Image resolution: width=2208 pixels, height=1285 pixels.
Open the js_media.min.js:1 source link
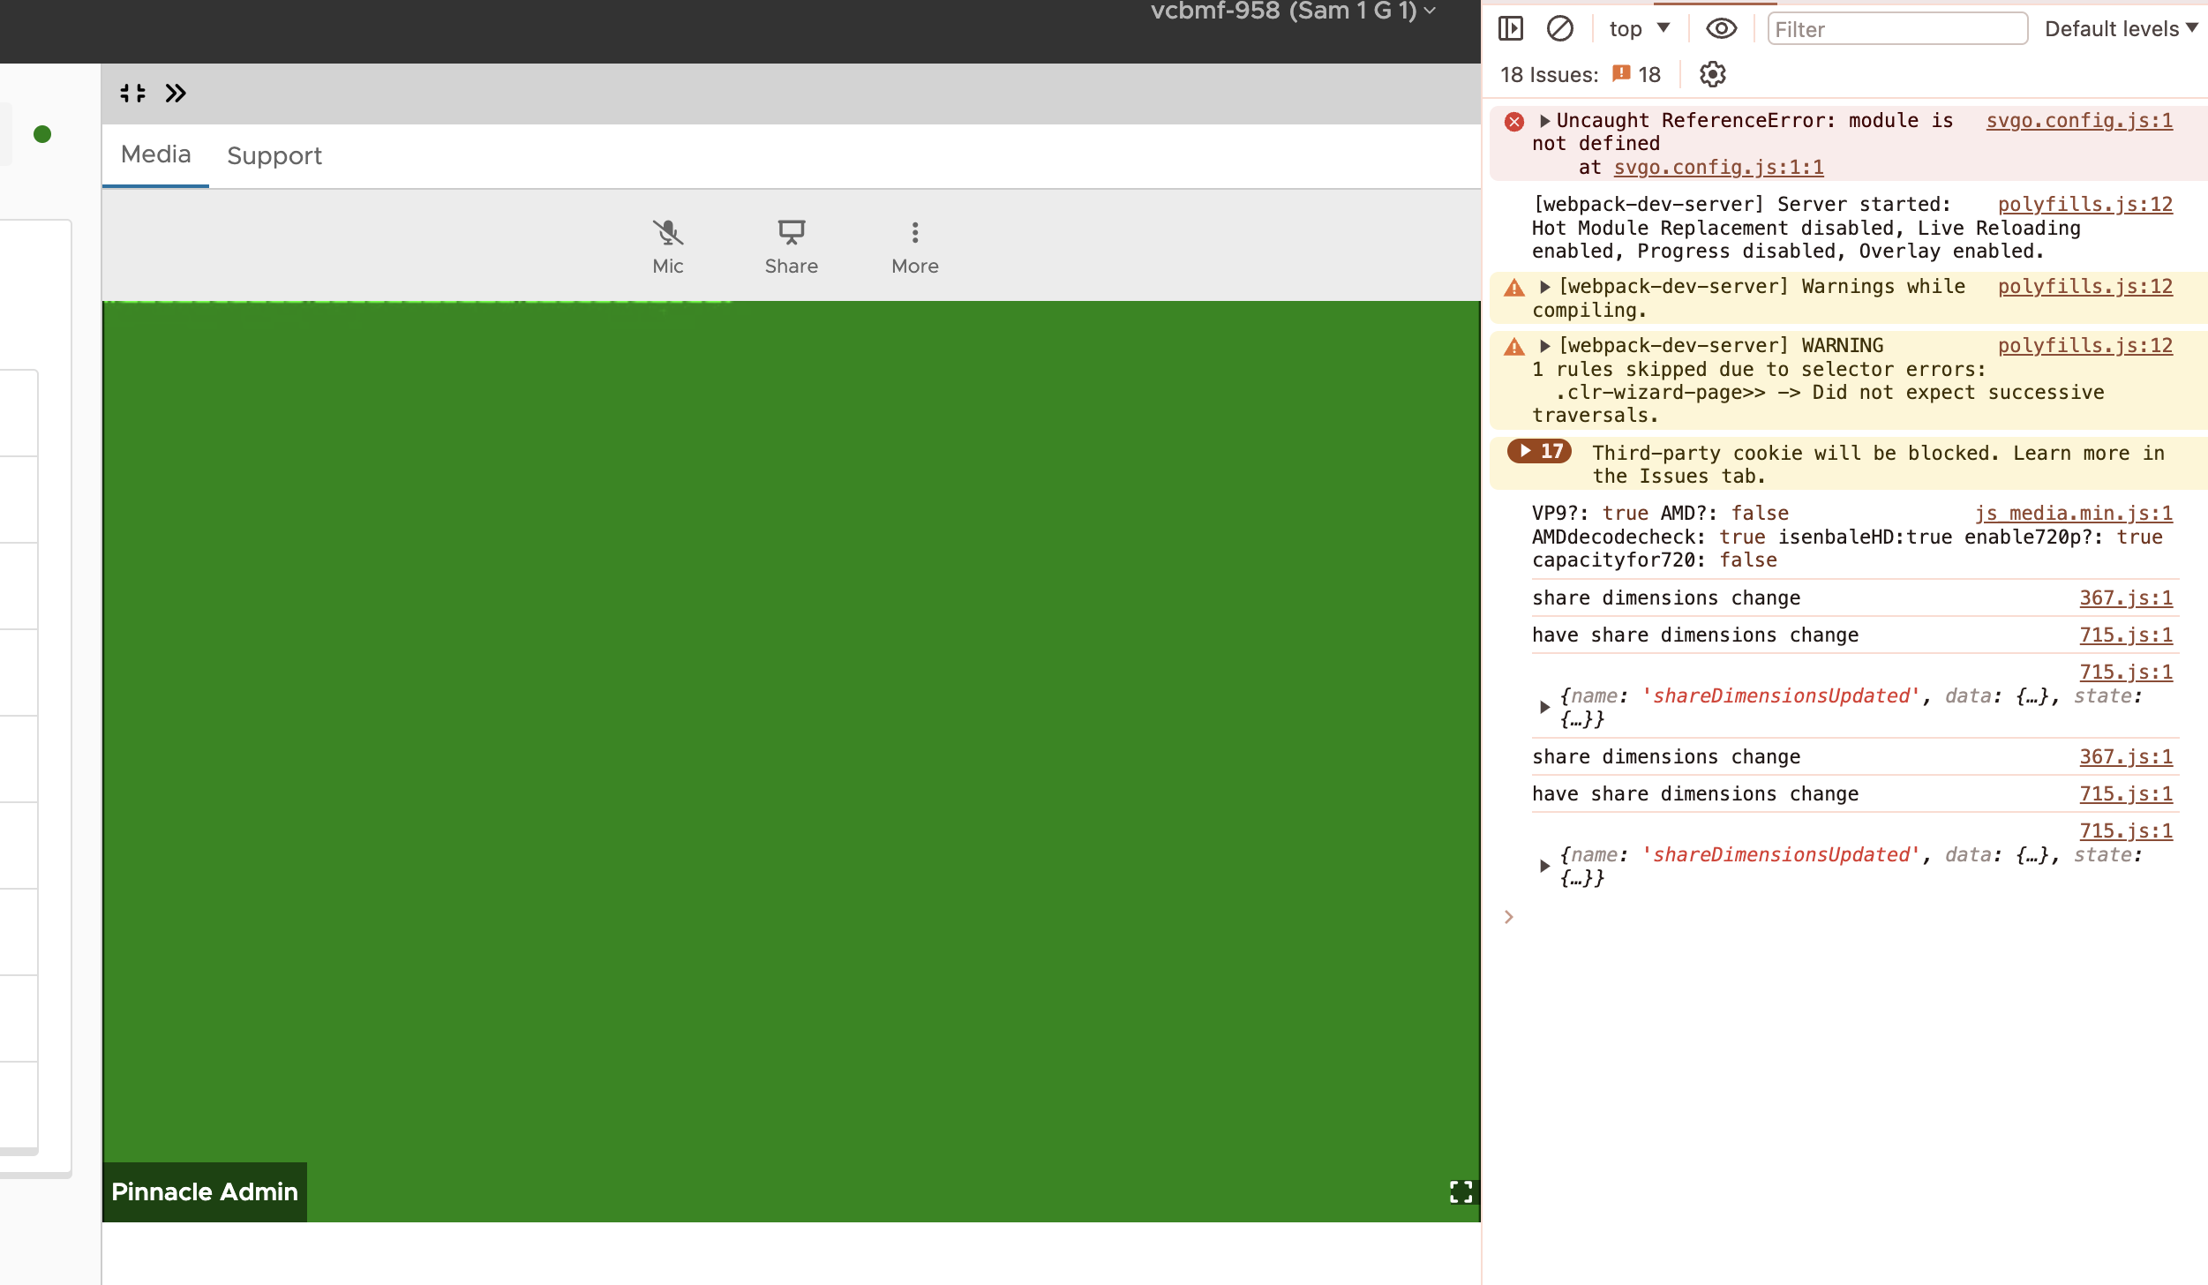coord(2073,514)
